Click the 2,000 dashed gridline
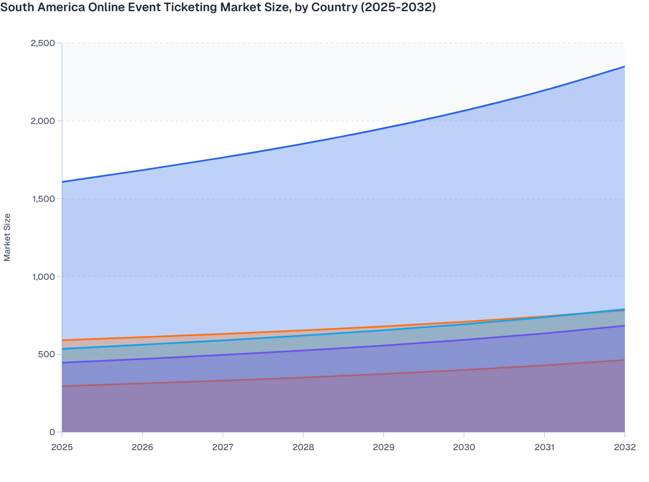649x482 pixels. coord(258,121)
